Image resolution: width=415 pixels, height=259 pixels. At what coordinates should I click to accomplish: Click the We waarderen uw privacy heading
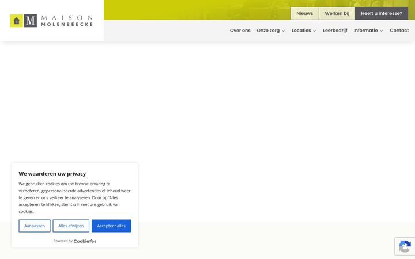(x=52, y=174)
